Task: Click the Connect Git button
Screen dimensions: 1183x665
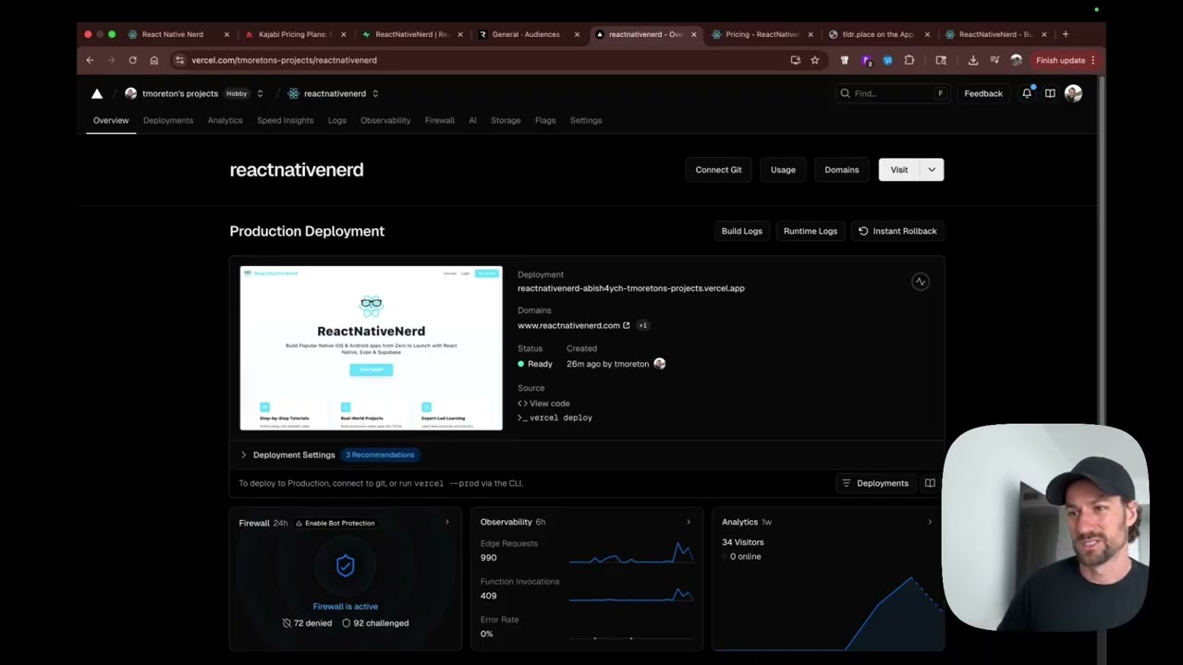Action: tap(718, 170)
